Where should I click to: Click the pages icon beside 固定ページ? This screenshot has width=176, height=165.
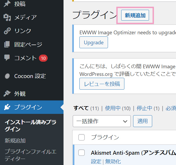pyautogui.click(x=7, y=44)
